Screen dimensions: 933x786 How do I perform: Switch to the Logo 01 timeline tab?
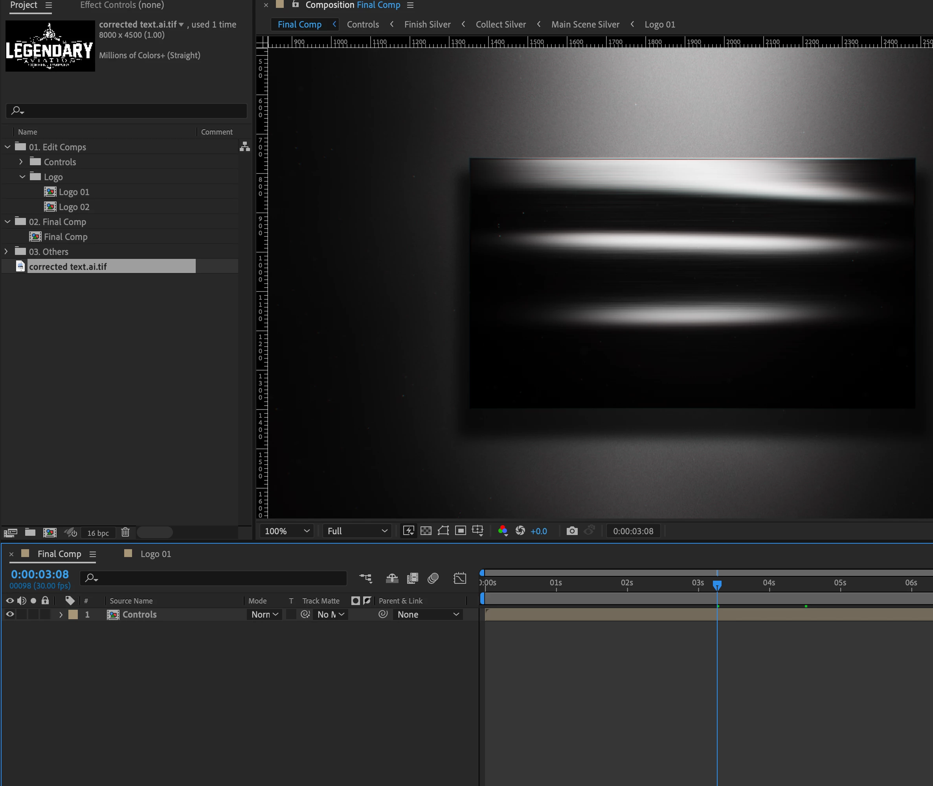tap(155, 554)
